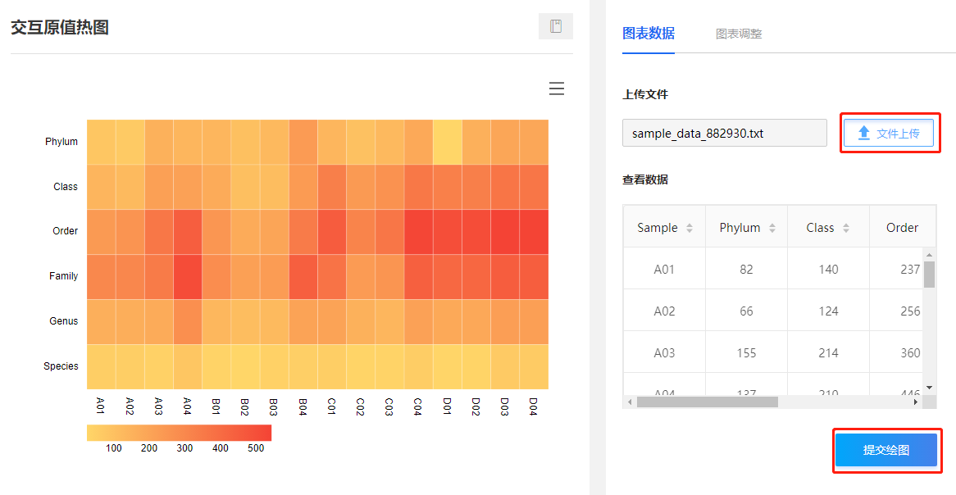Click the table's scroll-down arrow

click(x=929, y=387)
